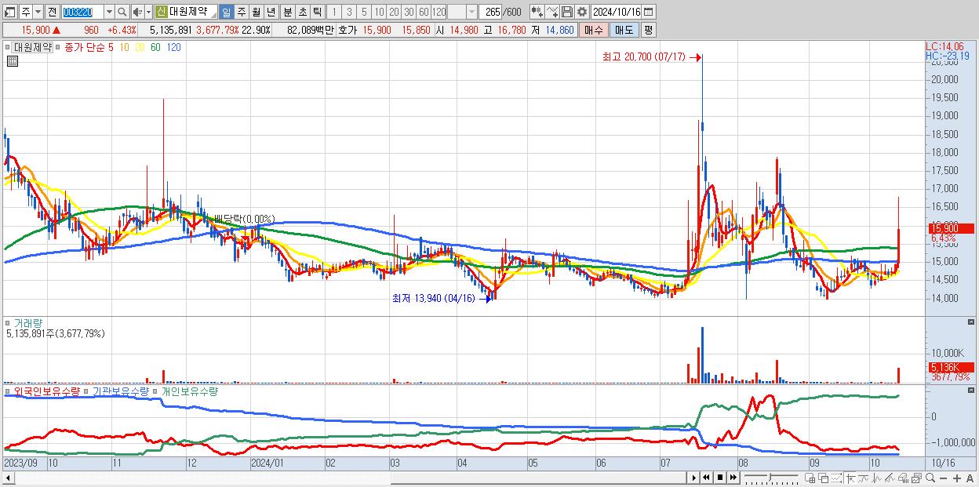
Task: Open the window layout icon at toolbar start
Action: pos(10,12)
